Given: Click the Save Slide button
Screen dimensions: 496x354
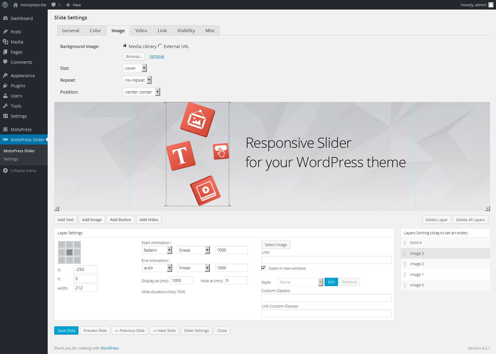Looking at the screenshot, I should [66, 330].
